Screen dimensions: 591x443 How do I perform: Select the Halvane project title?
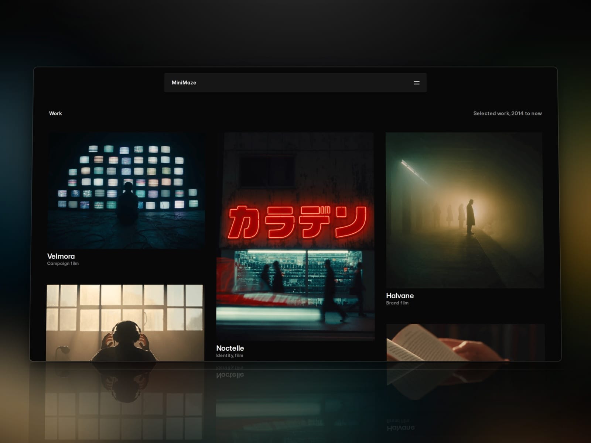(400, 296)
